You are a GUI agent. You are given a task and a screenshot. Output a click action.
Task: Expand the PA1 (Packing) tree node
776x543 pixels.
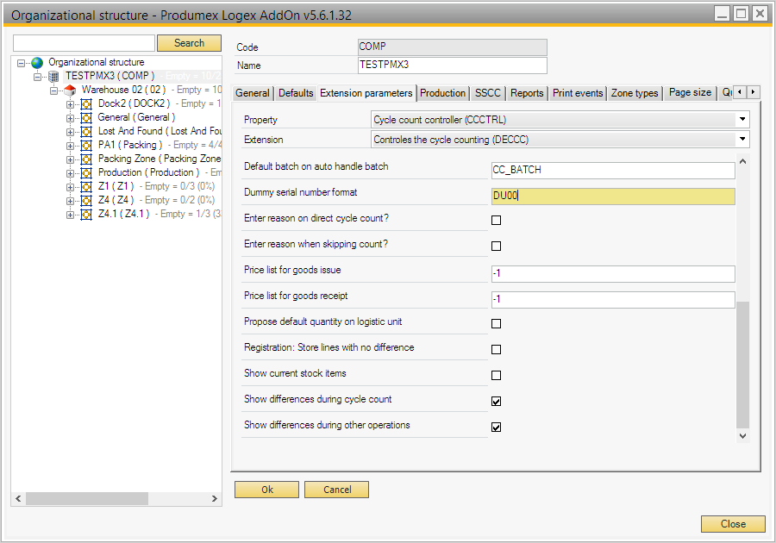coord(71,146)
